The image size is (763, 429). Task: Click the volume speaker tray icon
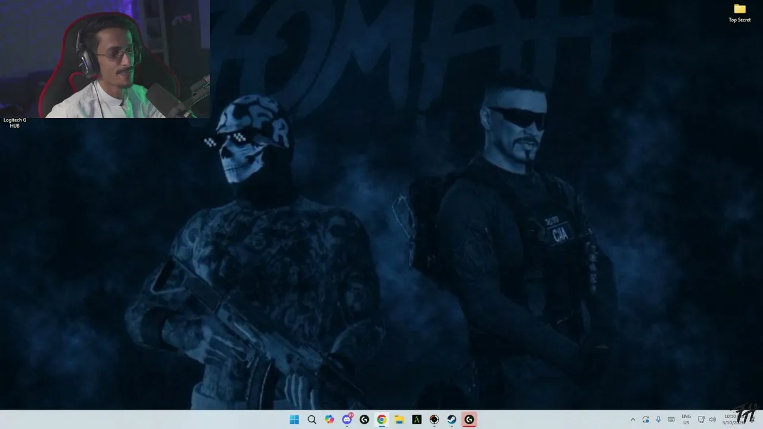pos(712,419)
